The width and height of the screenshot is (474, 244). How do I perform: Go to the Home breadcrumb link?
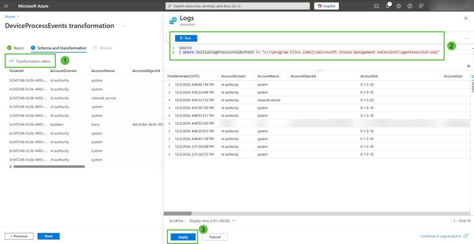(10, 17)
